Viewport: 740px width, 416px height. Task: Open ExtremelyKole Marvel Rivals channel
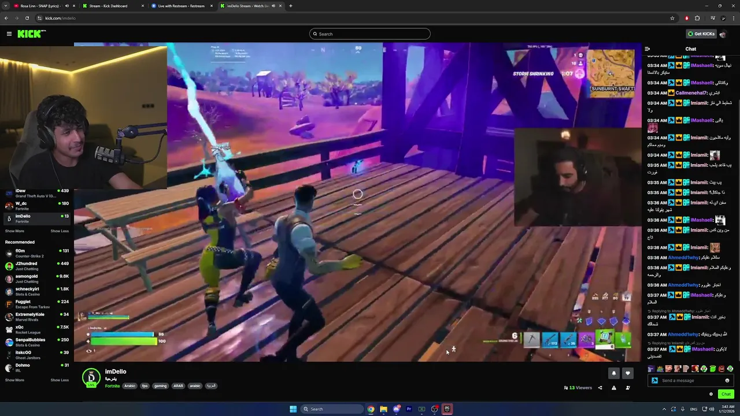tap(37, 317)
